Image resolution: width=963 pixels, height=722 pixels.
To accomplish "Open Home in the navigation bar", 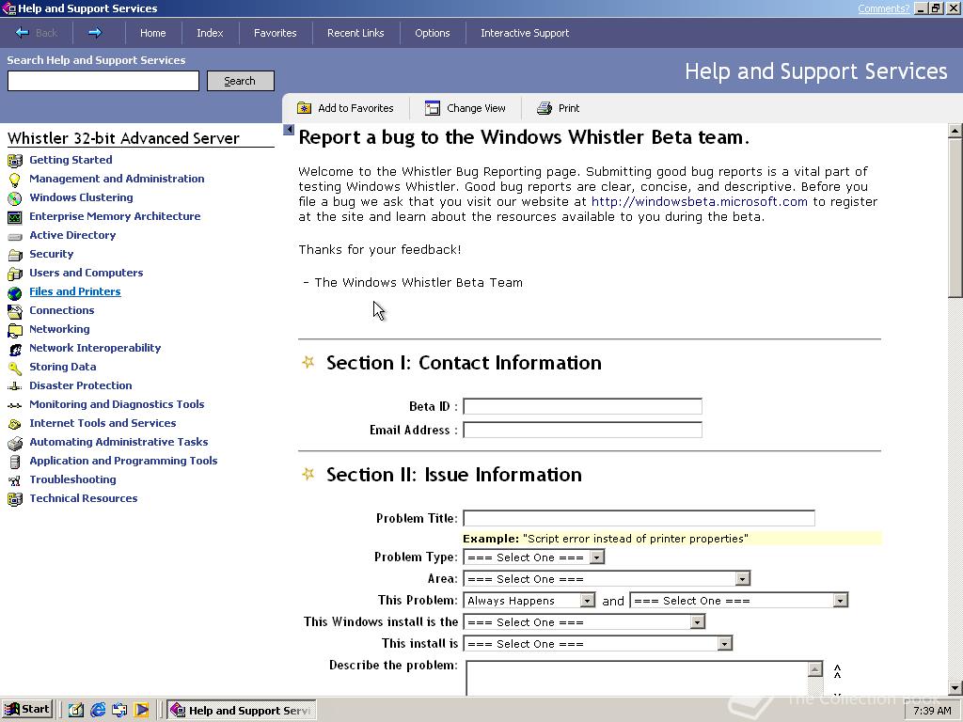I will (x=153, y=33).
